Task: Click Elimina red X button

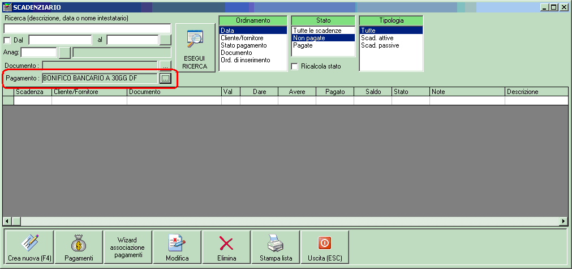Action: (x=226, y=247)
